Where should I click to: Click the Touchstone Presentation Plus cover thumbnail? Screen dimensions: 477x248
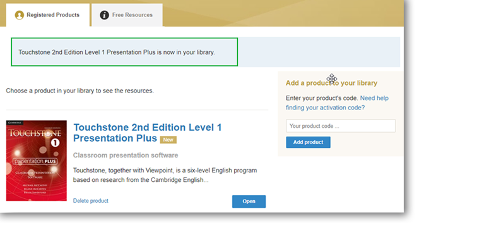[37, 161]
